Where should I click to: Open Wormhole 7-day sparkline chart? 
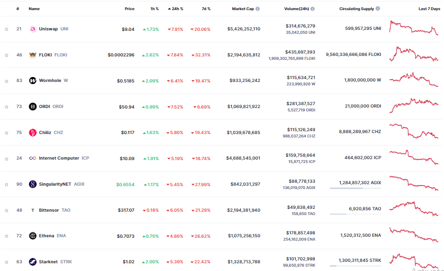pyautogui.click(x=414, y=80)
